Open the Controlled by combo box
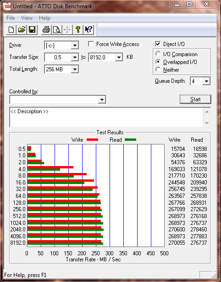Screen dimensions: 221x282 click(58, 99)
